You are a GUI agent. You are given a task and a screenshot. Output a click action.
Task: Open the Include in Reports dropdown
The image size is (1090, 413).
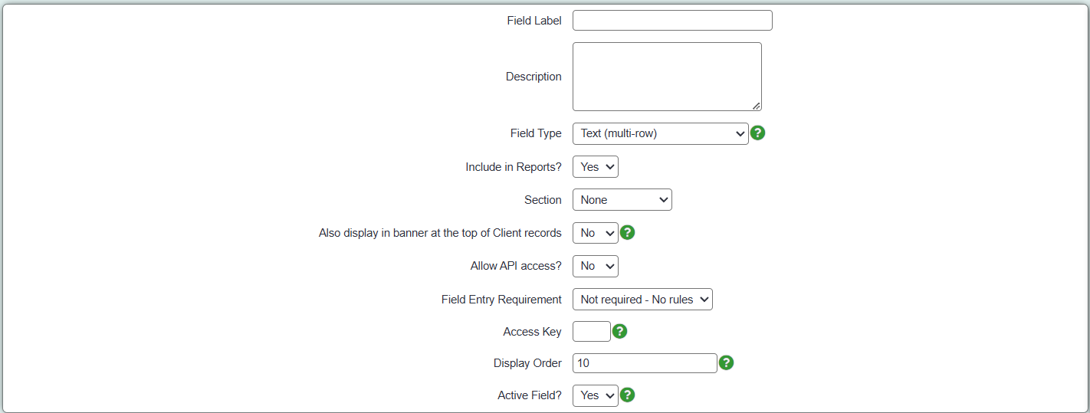pyautogui.click(x=596, y=167)
